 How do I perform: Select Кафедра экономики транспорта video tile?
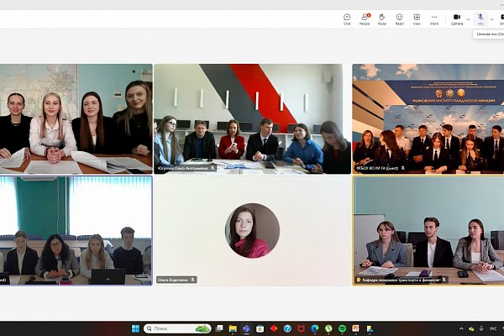tap(428, 230)
